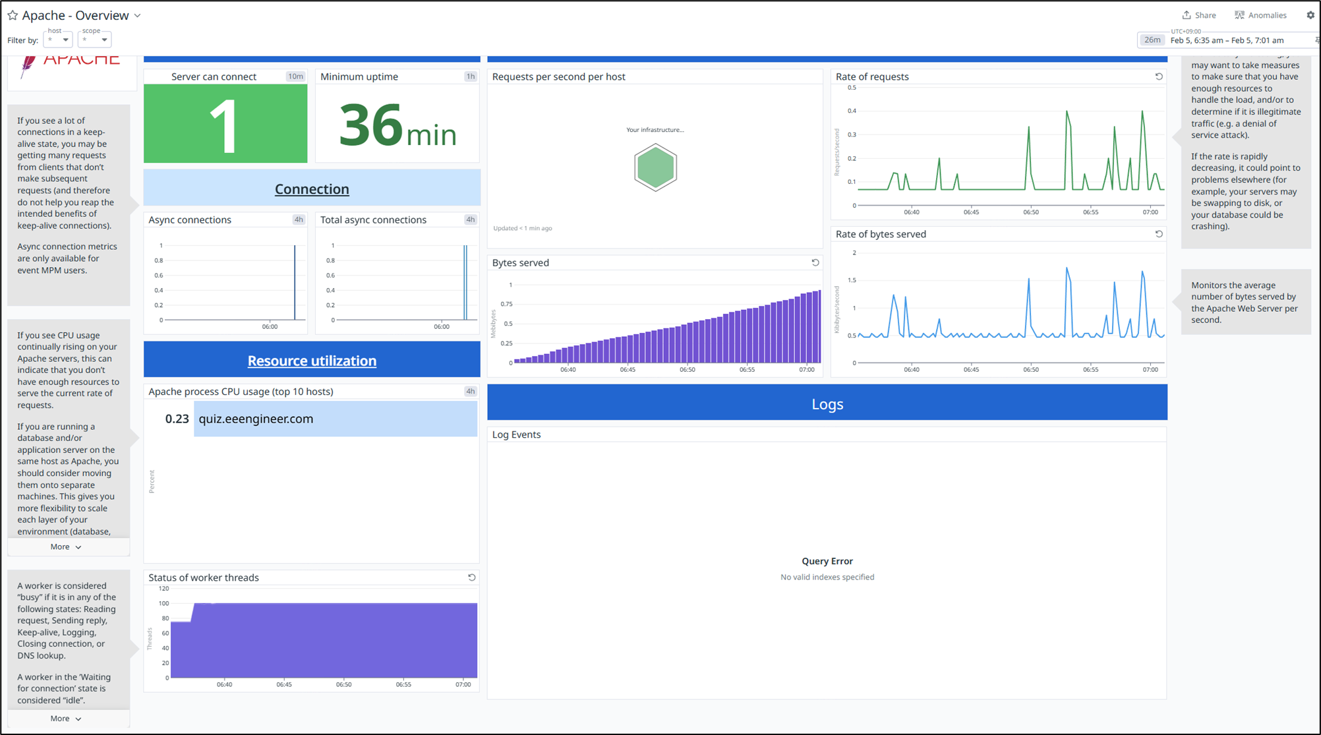1321x735 pixels.
Task: Expand More under worker threads notes
Action: [x=66, y=719]
